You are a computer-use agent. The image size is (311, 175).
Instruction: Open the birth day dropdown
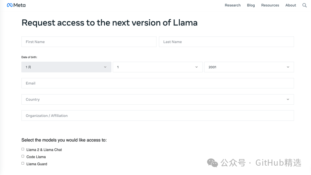(158, 67)
